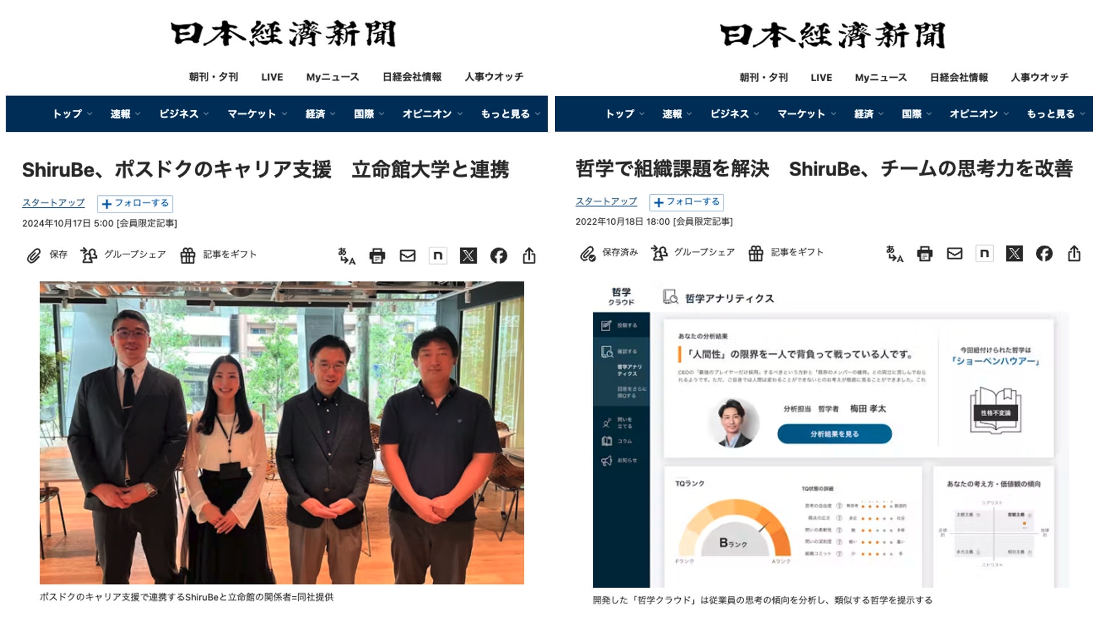Click 分析結果を見る button in screenshot

[834, 434]
